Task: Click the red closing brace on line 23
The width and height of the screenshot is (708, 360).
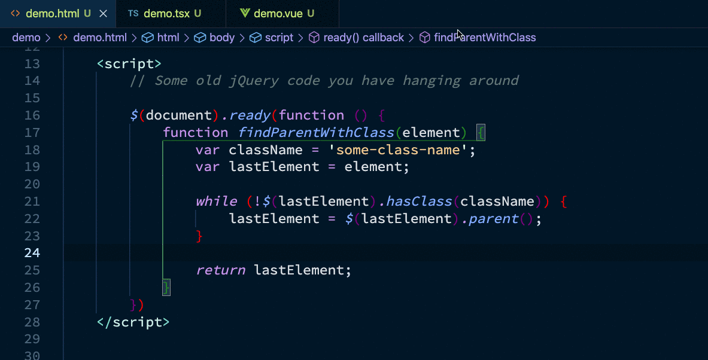Action: click(199, 236)
